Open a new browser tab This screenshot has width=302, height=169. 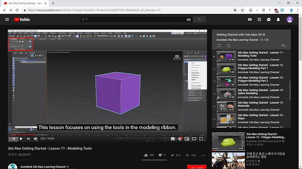coord(53,3)
